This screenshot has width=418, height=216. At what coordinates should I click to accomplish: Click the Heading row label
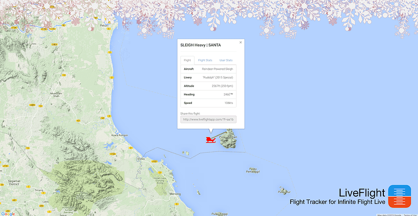tap(189, 95)
